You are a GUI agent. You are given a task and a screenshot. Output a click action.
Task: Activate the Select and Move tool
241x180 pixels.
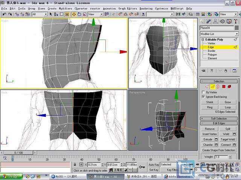74,14
